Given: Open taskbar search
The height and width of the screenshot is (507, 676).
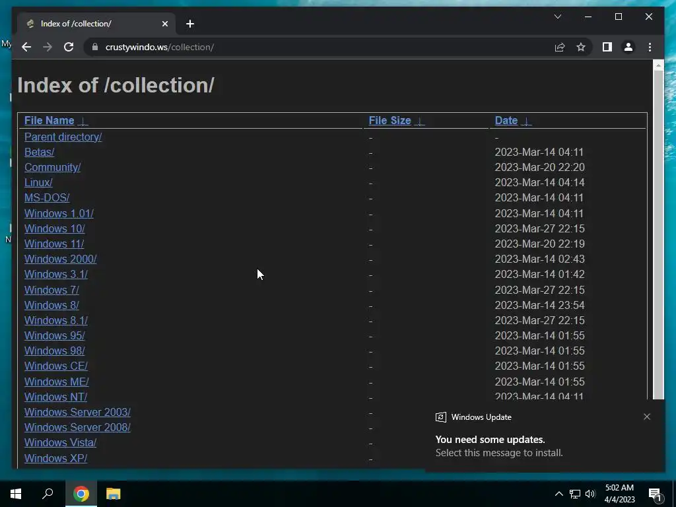Looking at the screenshot, I should point(48,494).
